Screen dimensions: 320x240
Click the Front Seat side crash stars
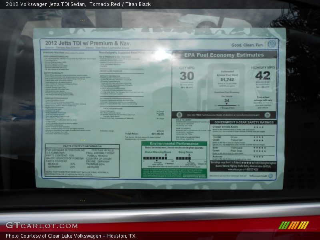pyautogui.click(x=260, y=148)
